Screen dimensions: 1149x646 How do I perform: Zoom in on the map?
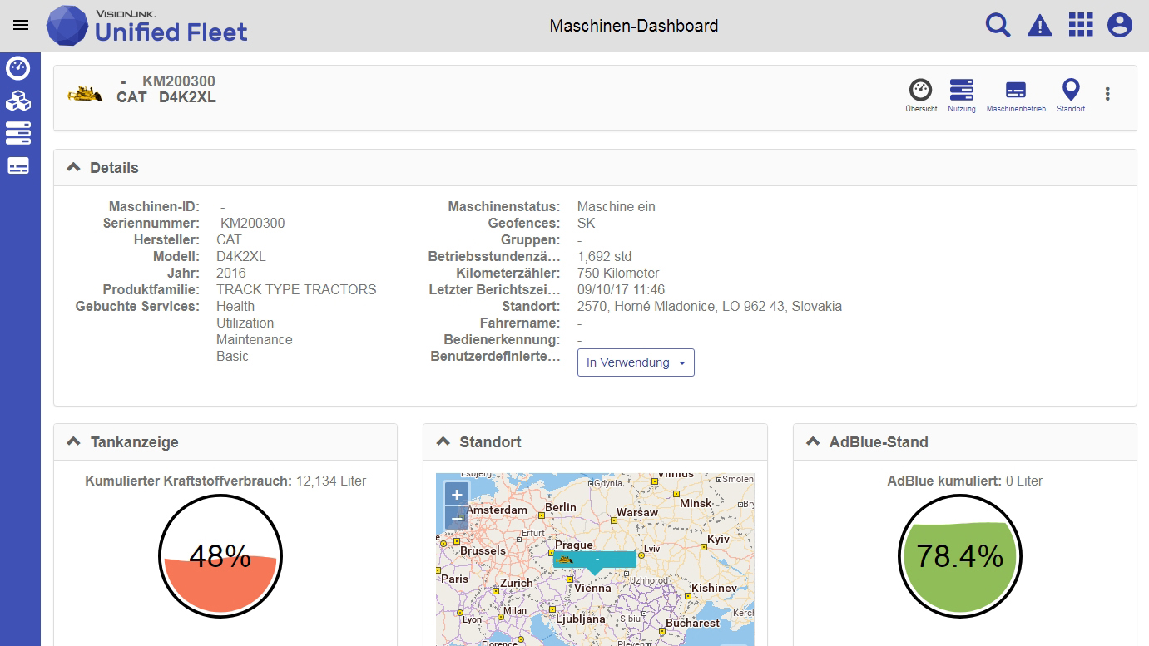(x=457, y=494)
